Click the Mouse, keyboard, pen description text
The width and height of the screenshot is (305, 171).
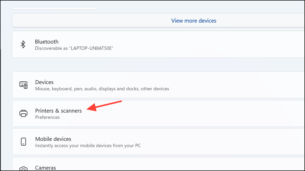pos(102,89)
